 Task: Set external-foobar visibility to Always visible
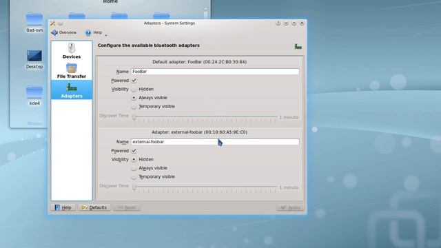click(134, 168)
